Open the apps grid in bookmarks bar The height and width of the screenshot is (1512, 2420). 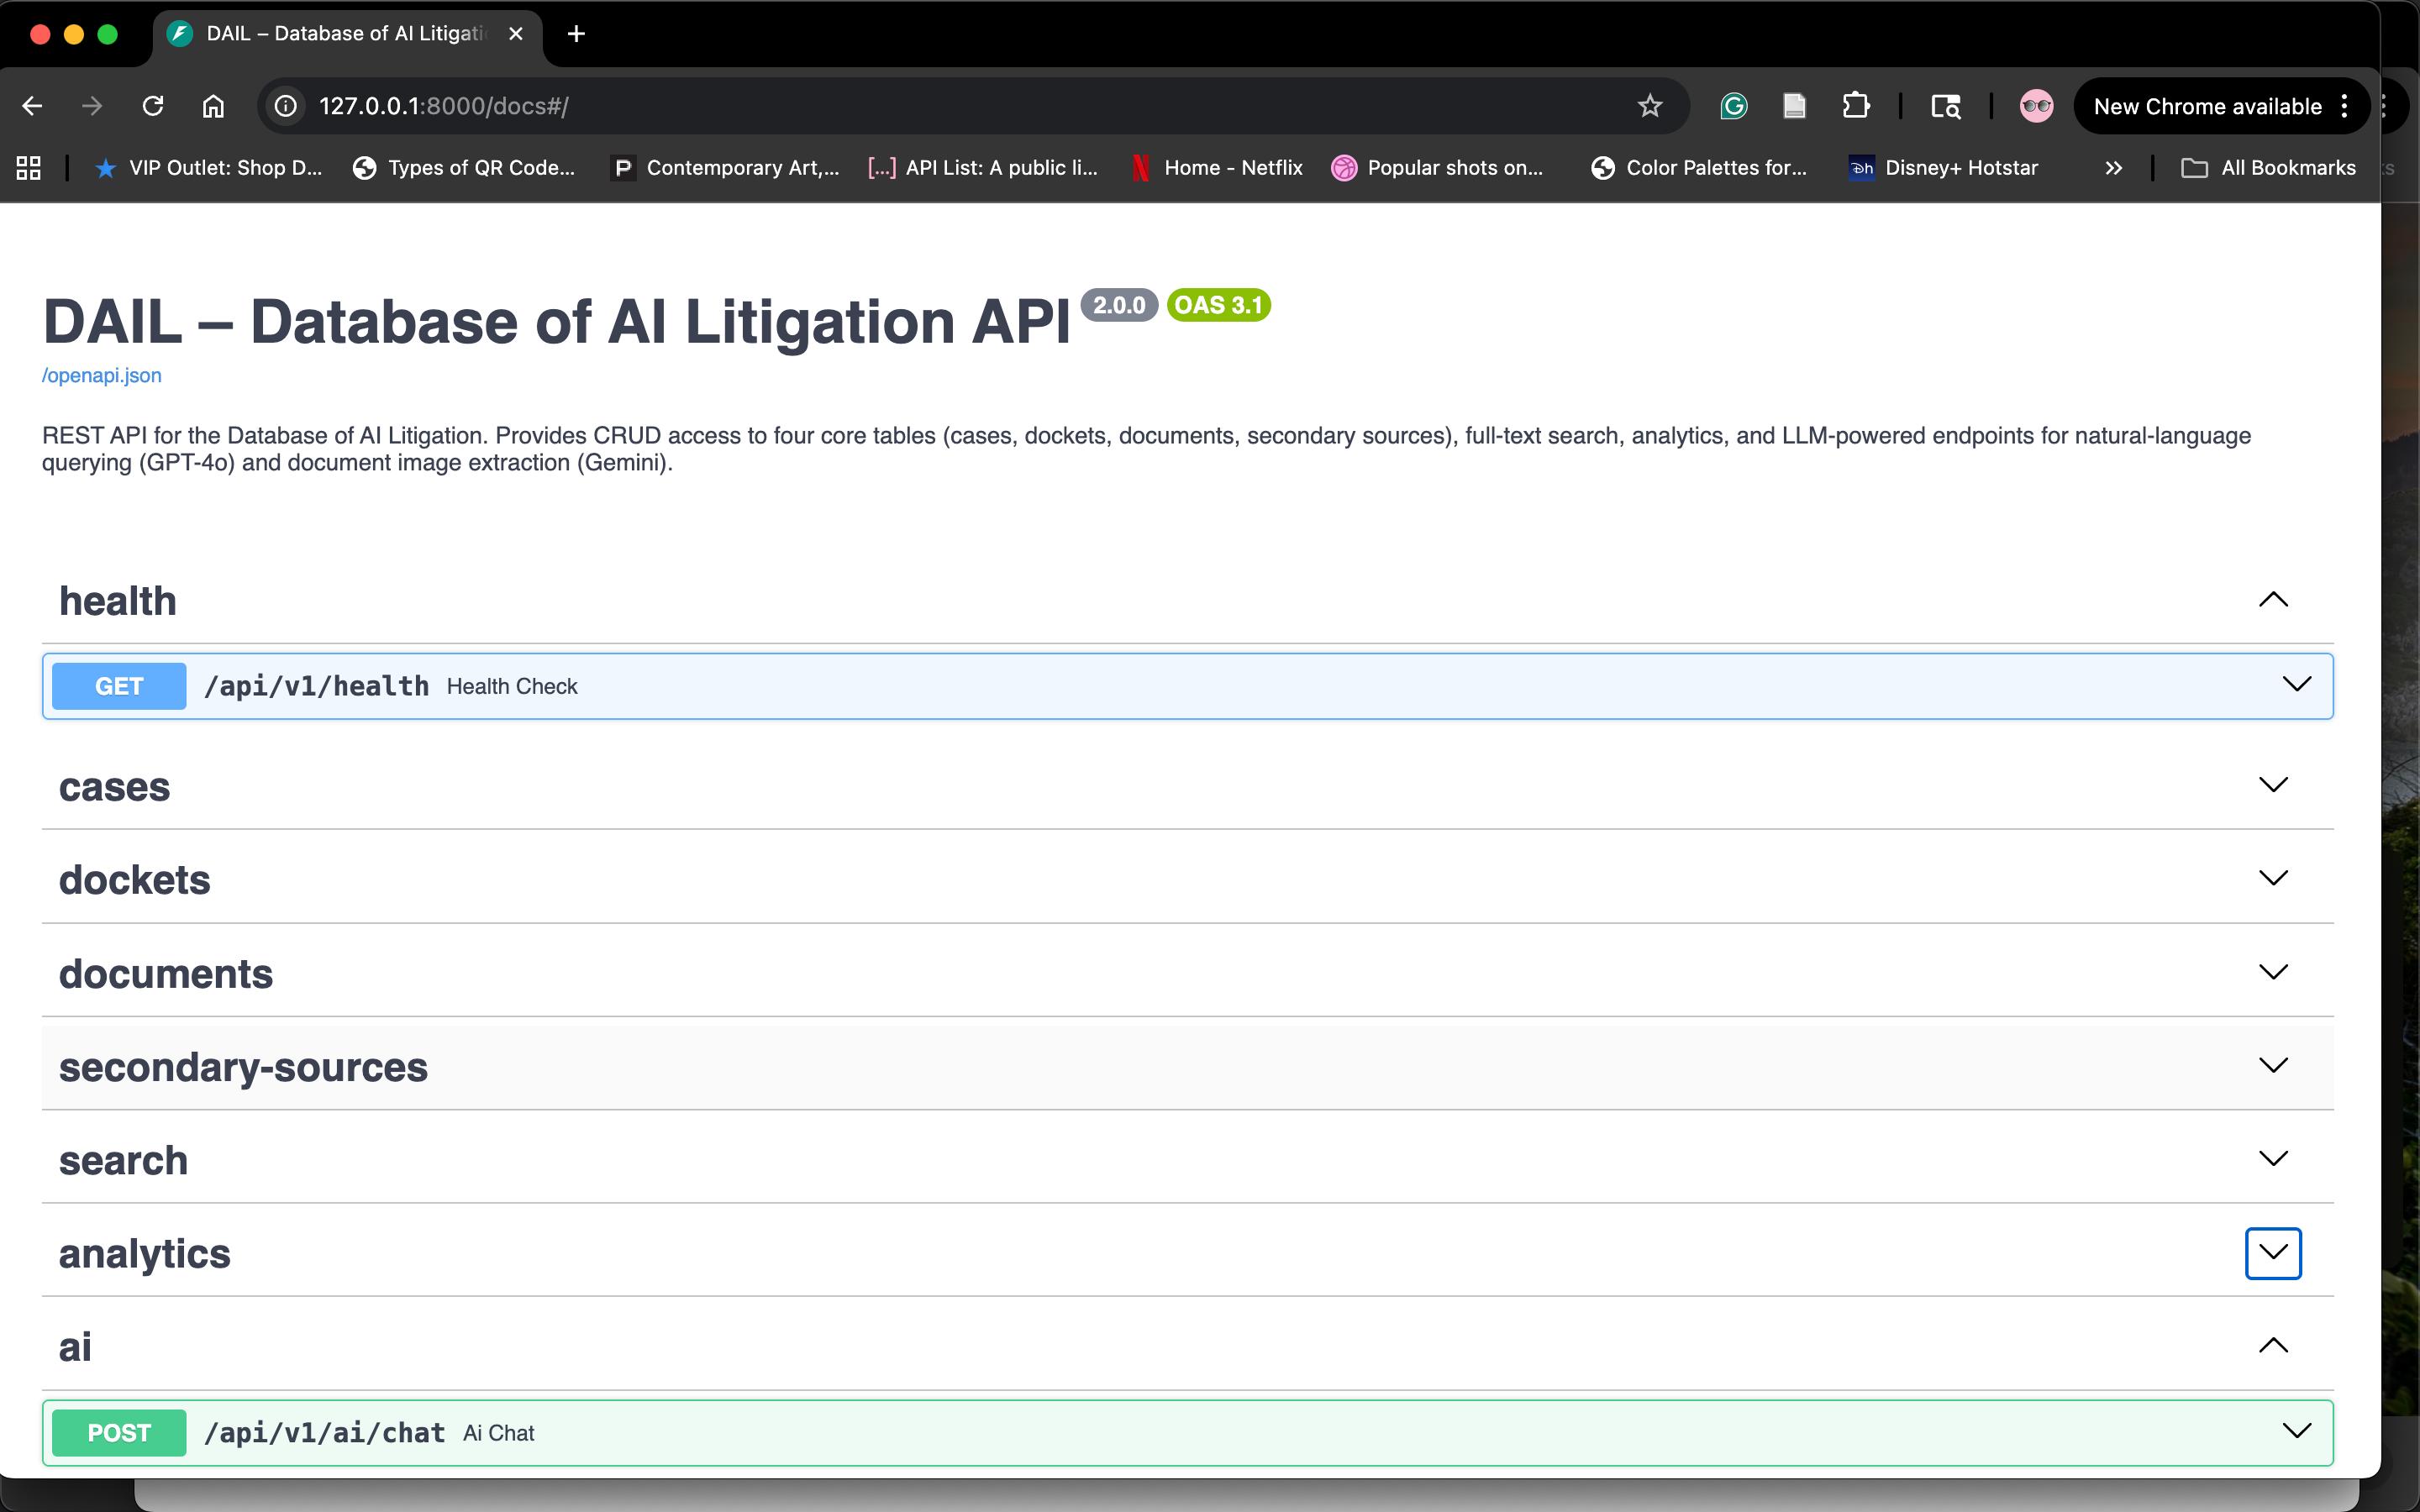[29, 168]
